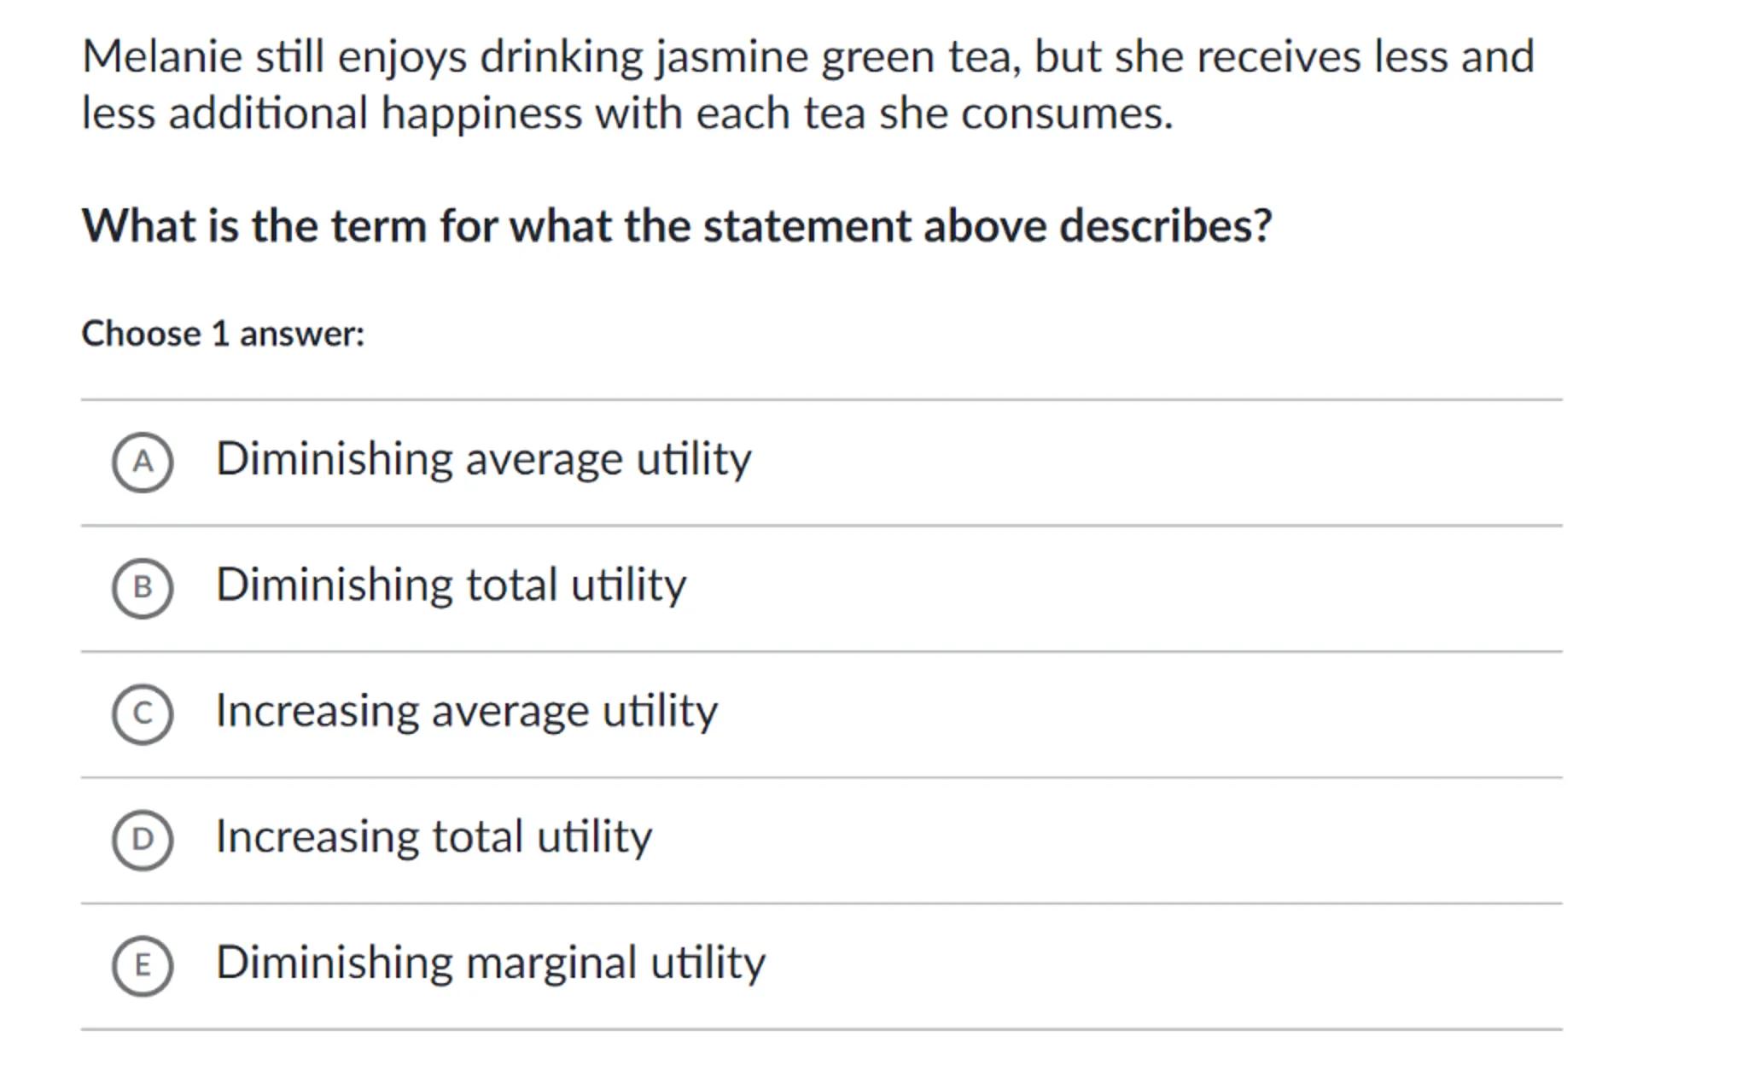This screenshot has height=1071, width=1748.
Task: Click the 'Diminishing total utility' answer text
Action: [451, 586]
